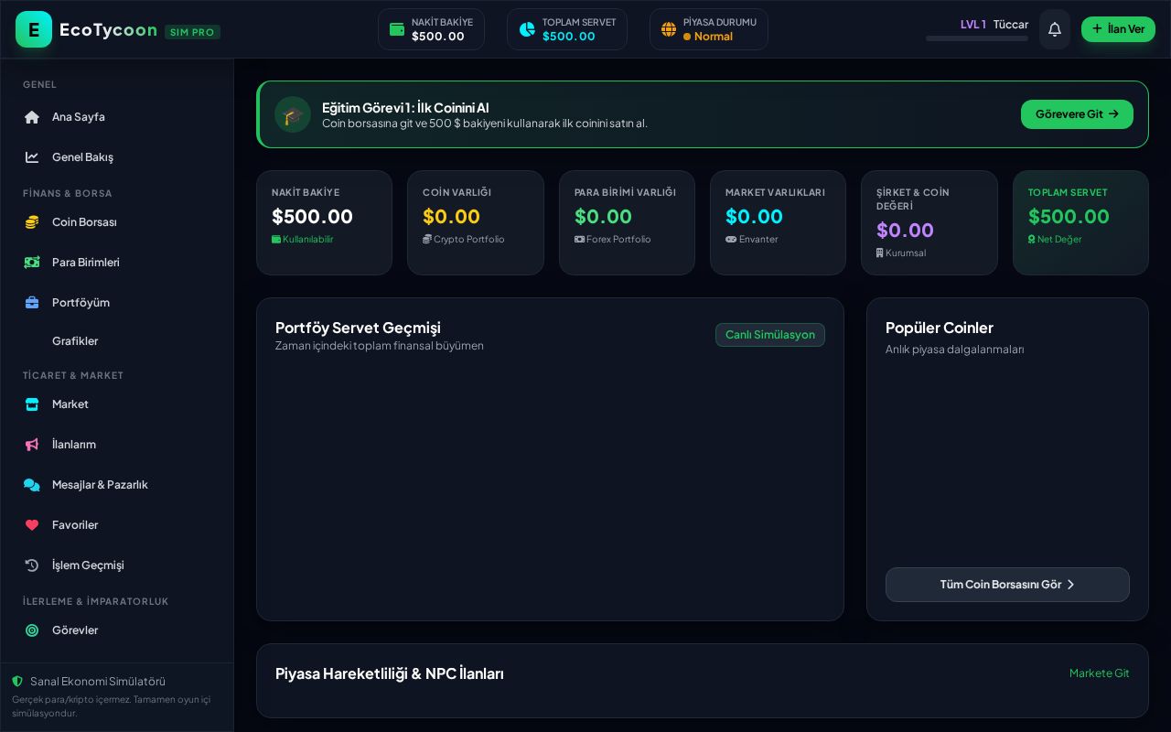Viewport: 1171px width, 732px height.
Task: Select the Para Birimleri money icon
Action: pyautogui.click(x=32, y=263)
